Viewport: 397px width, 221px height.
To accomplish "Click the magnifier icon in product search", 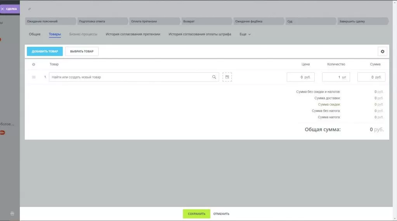I will coord(214,77).
